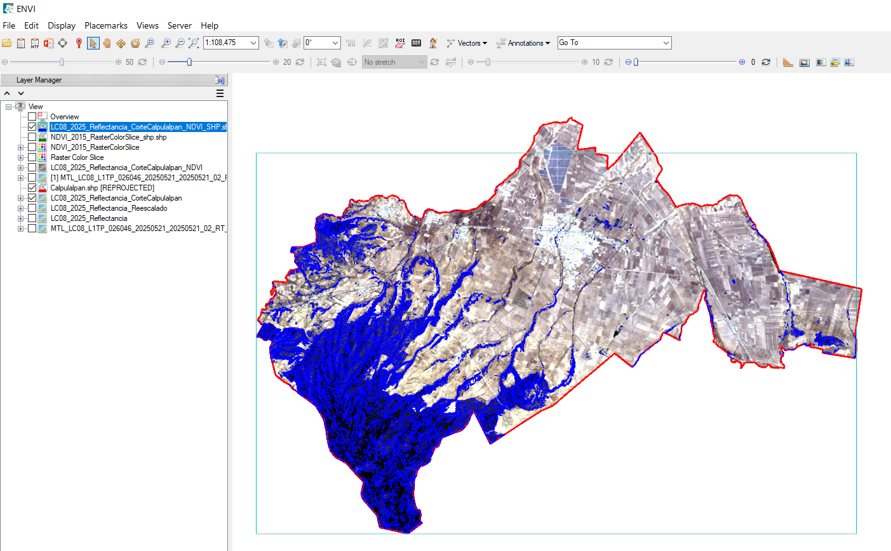Open the zoom scale 1:108,475 dropdown

click(253, 43)
